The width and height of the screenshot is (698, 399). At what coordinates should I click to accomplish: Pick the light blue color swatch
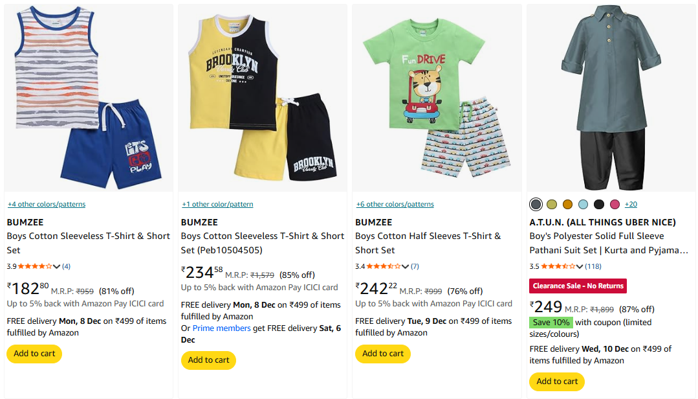point(583,205)
